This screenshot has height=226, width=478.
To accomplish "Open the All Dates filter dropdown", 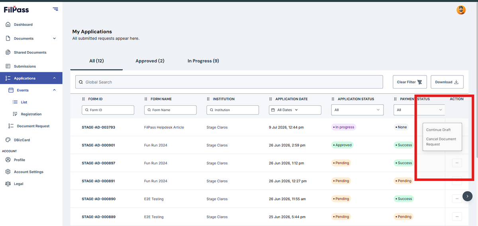I will 295,110.
